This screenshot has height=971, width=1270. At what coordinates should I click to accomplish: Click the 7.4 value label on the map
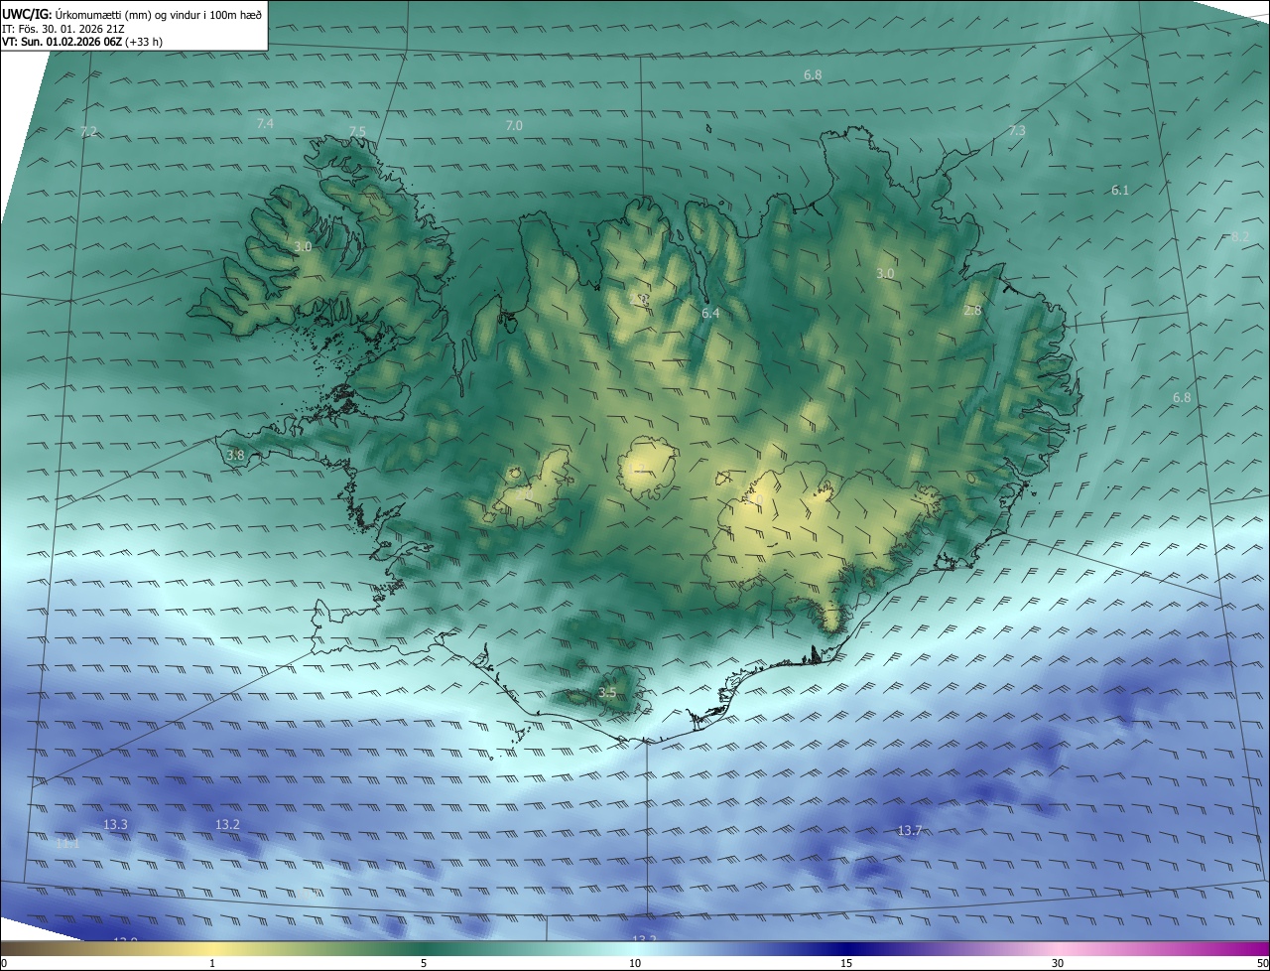click(x=265, y=123)
